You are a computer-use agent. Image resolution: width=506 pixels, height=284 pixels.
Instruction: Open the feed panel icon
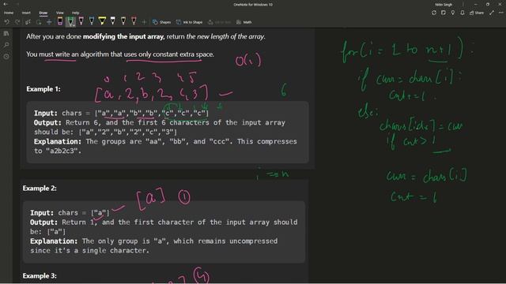point(444,13)
